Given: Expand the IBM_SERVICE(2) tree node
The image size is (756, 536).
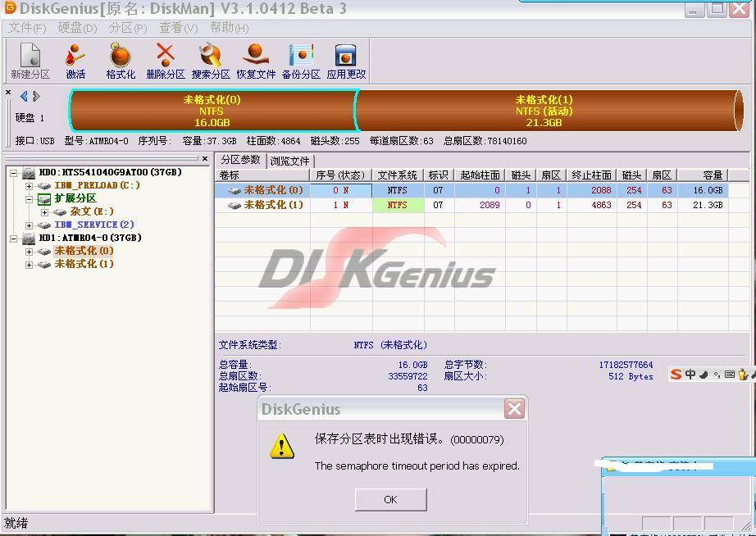Looking at the screenshot, I should [x=29, y=225].
